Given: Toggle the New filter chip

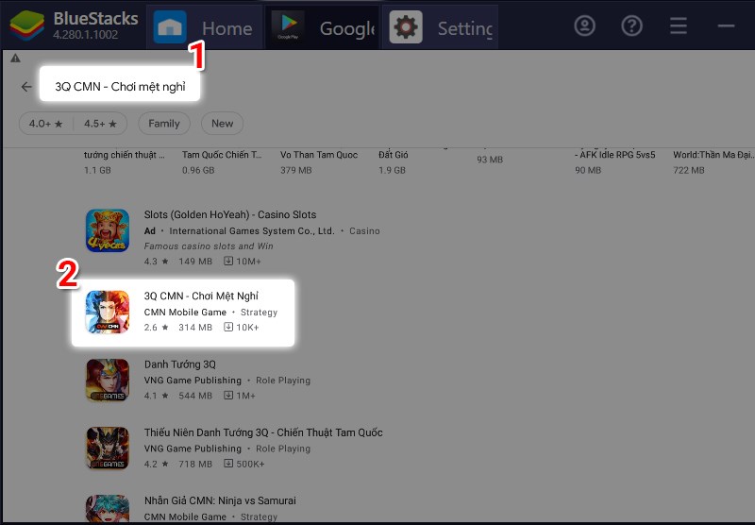Looking at the screenshot, I should 222,124.
